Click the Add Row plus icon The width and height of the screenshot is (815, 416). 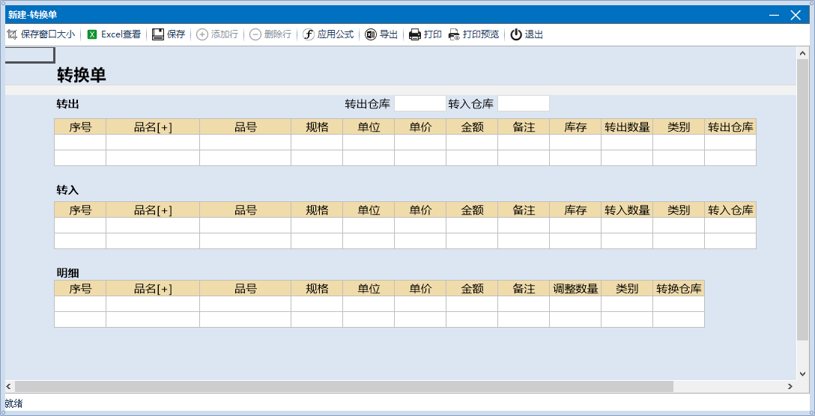point(202,34)
